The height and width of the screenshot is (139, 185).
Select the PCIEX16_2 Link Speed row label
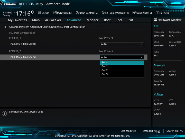(23, 57)
